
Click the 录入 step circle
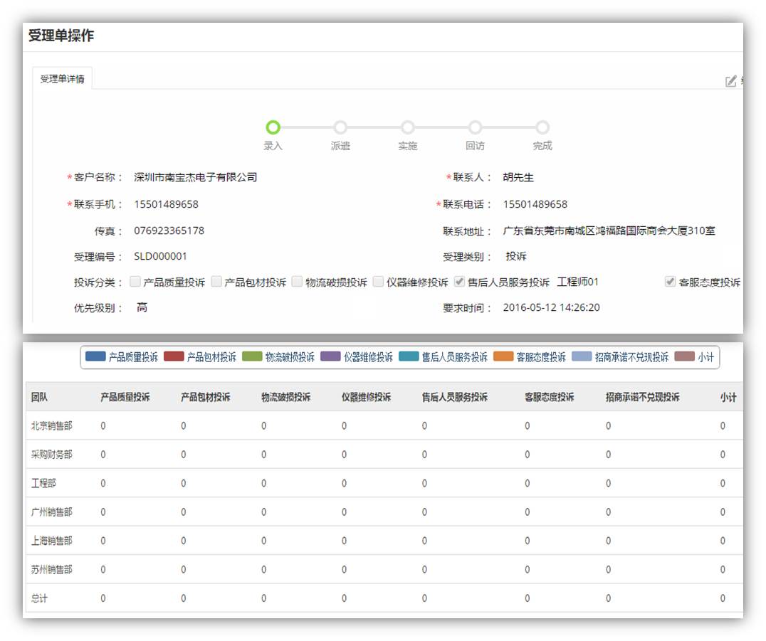tap(273, 127)
